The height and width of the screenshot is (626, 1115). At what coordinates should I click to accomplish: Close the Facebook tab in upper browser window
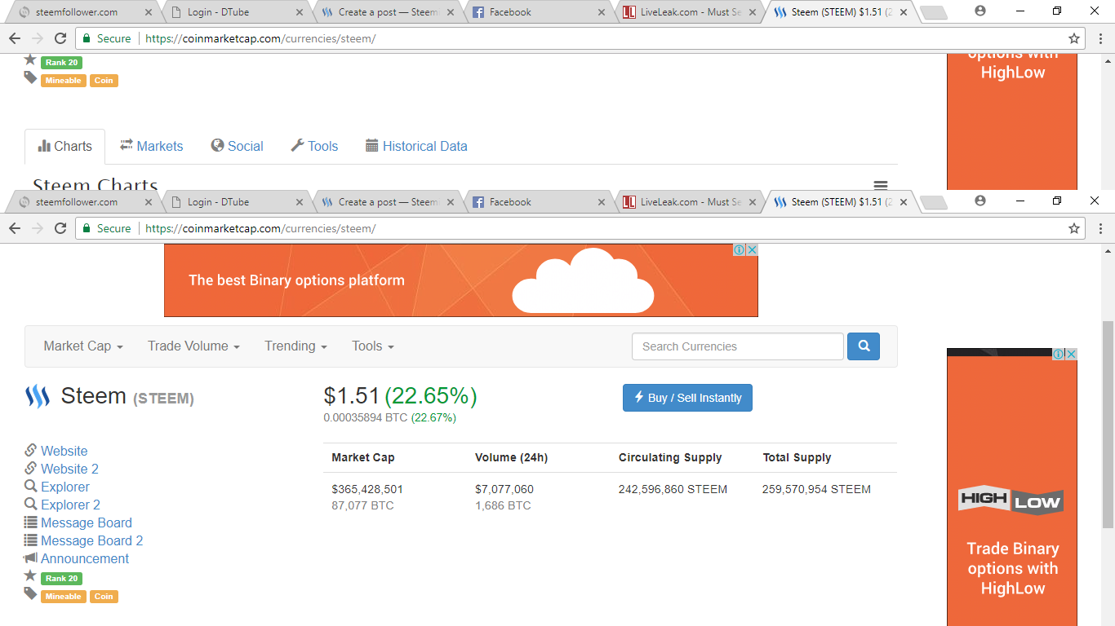click(602, 13)
